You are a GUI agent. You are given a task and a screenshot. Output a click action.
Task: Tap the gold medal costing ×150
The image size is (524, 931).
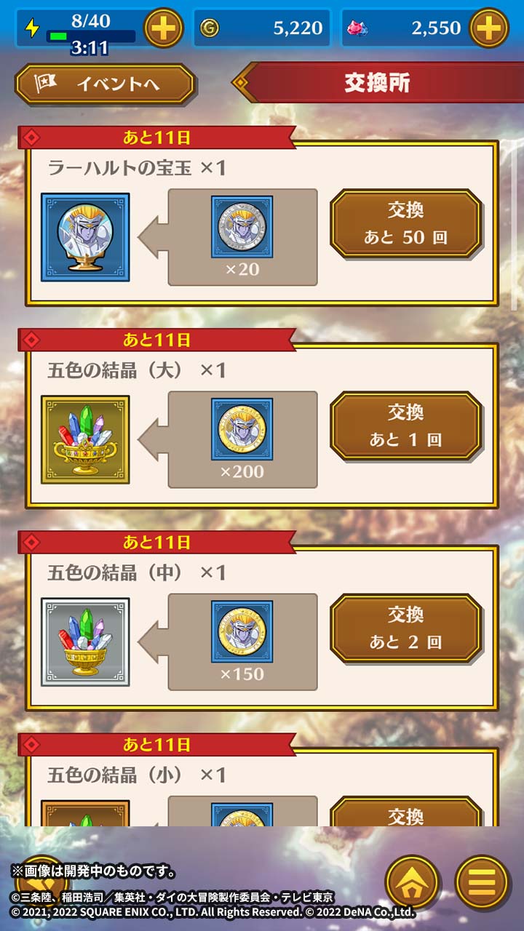click(242, 631)
